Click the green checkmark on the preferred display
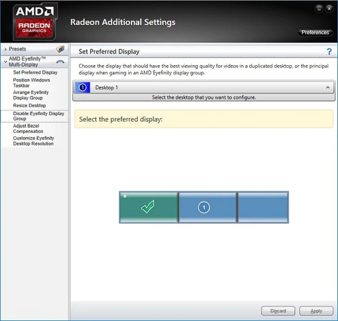Image resolution: width=338 pixels, height=321 pixels. point(148,207)
